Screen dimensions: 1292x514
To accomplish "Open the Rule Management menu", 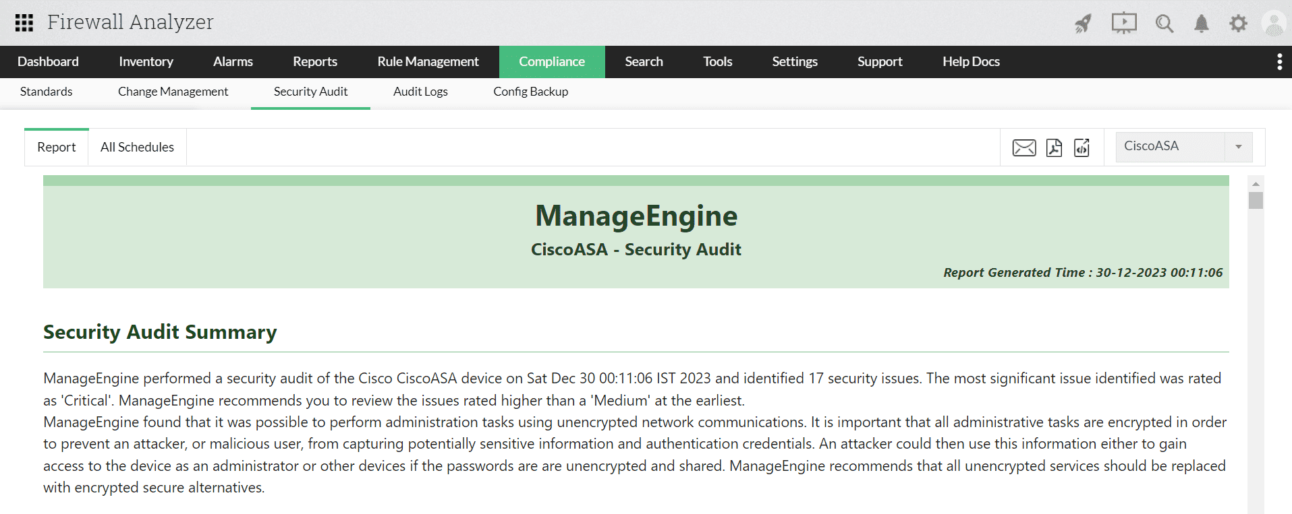I will click(428, 62).
